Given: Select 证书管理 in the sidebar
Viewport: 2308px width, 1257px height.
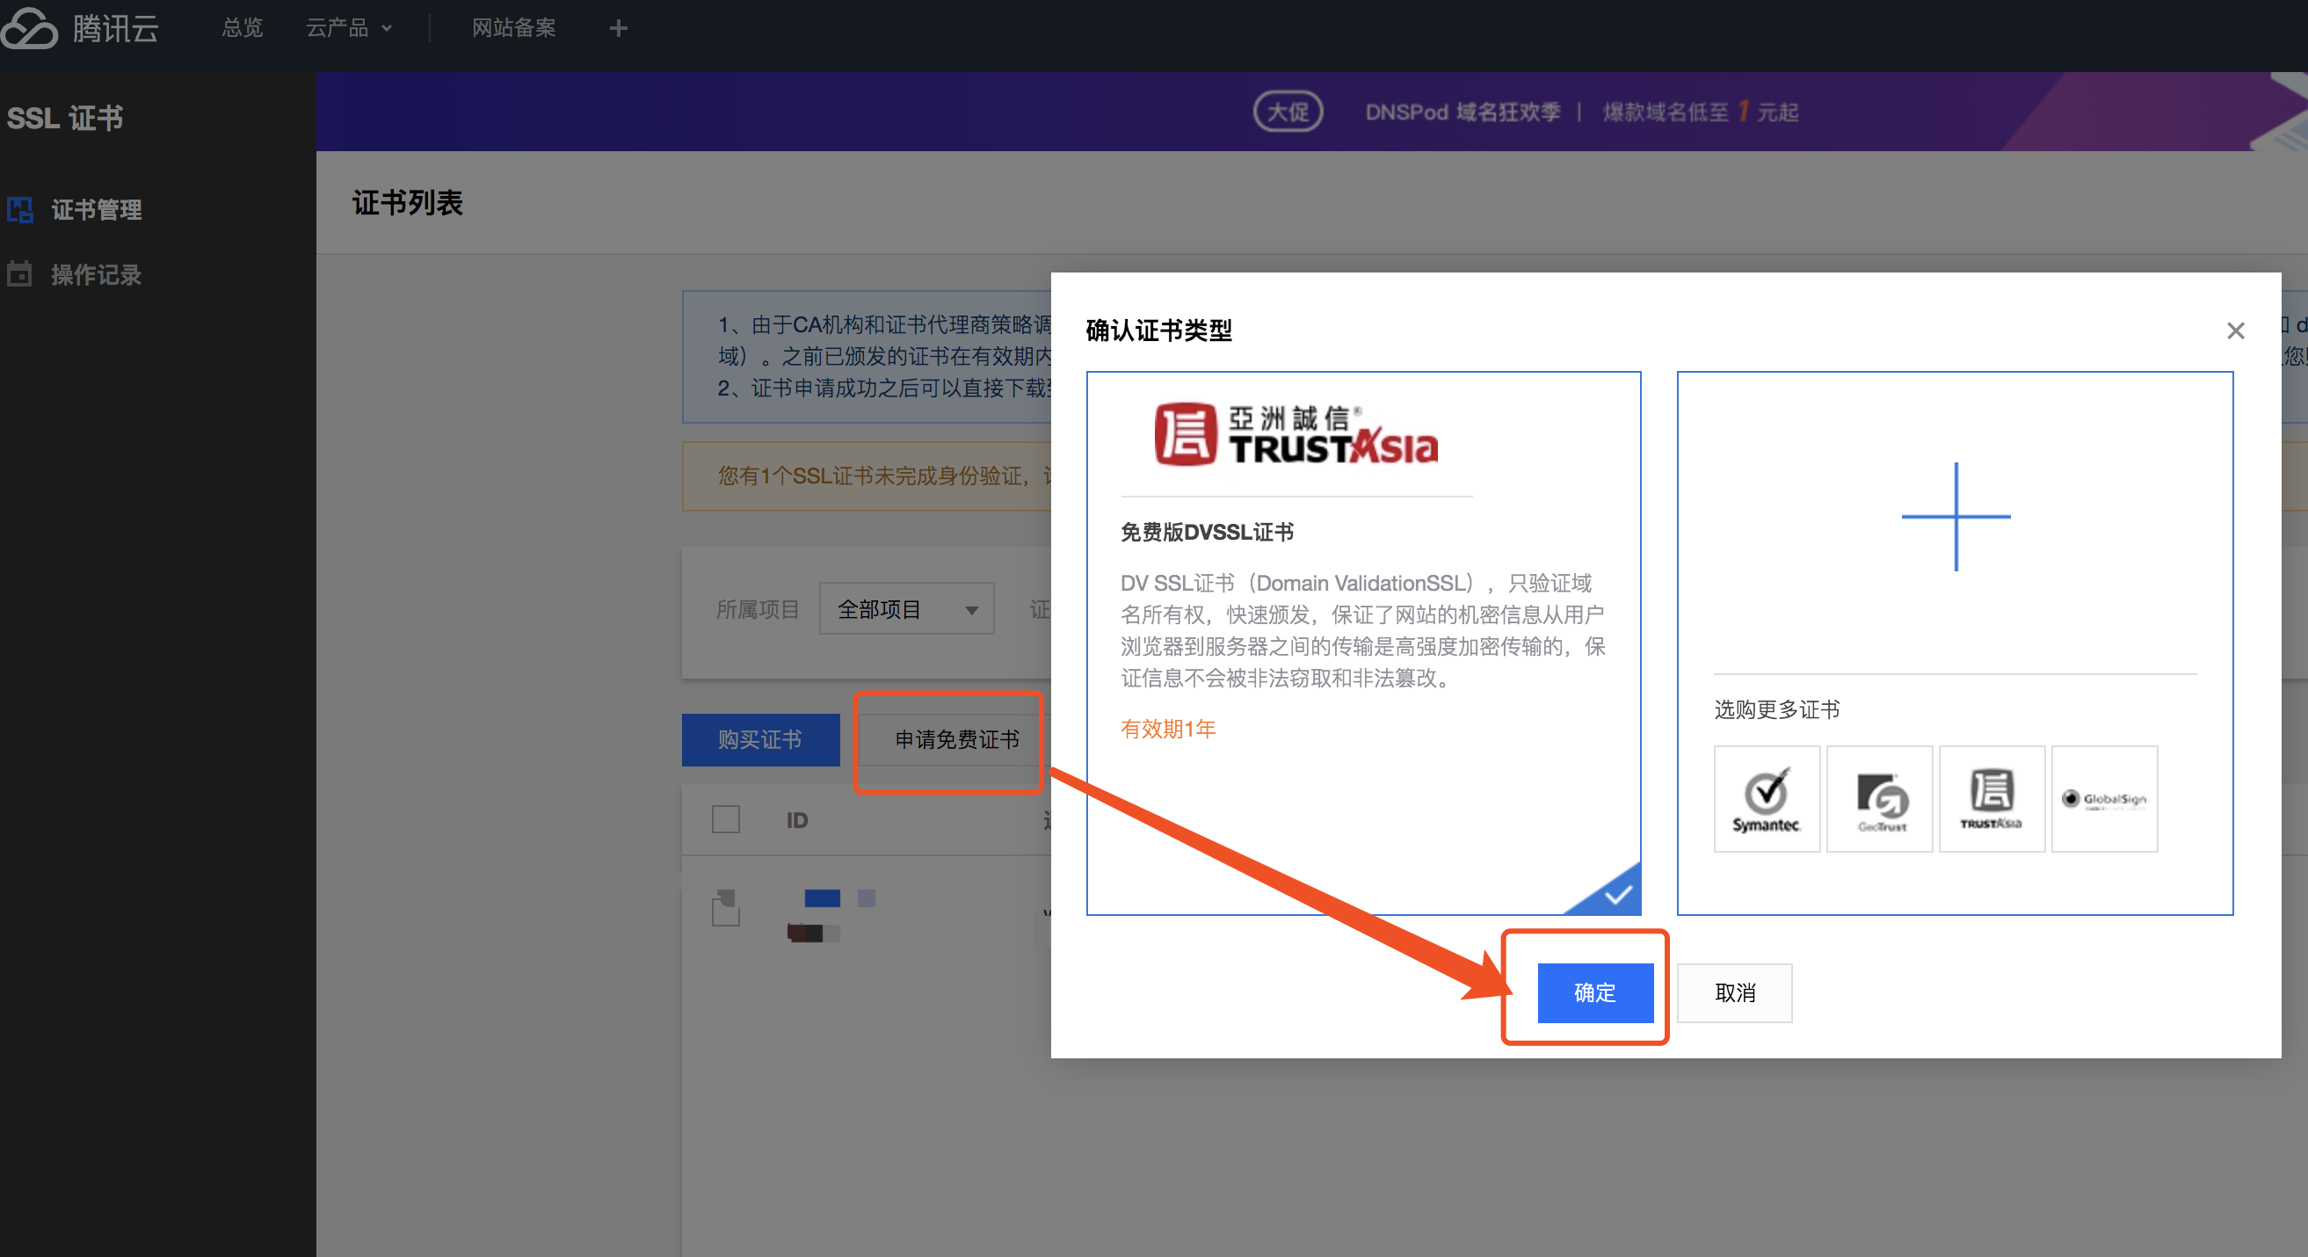Looking at the screenshot, I should [x=96, y=210].
